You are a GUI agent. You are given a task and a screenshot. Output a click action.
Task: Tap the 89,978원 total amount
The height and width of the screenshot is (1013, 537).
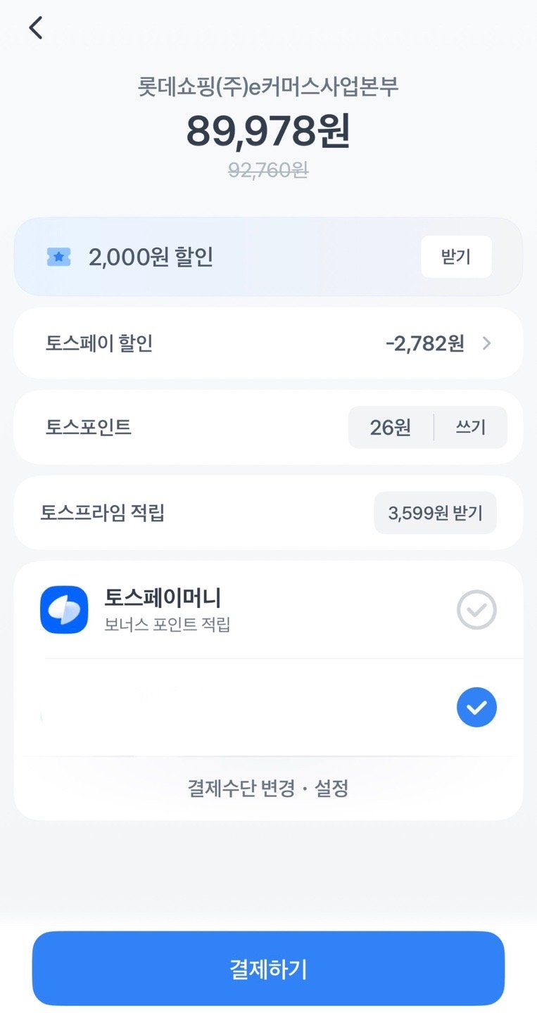(x=268, y=131)
